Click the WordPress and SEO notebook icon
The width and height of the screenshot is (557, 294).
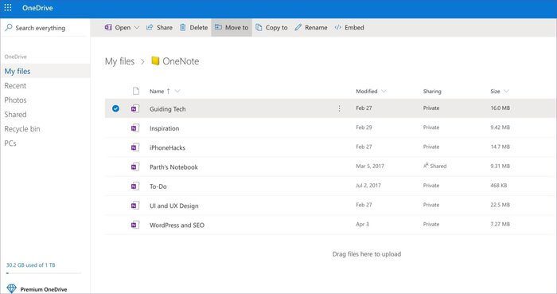tap(135, 225)
